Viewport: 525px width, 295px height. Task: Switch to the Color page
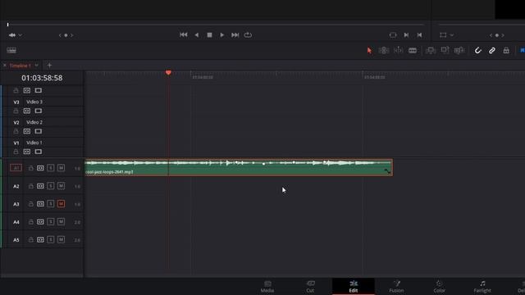440,287
